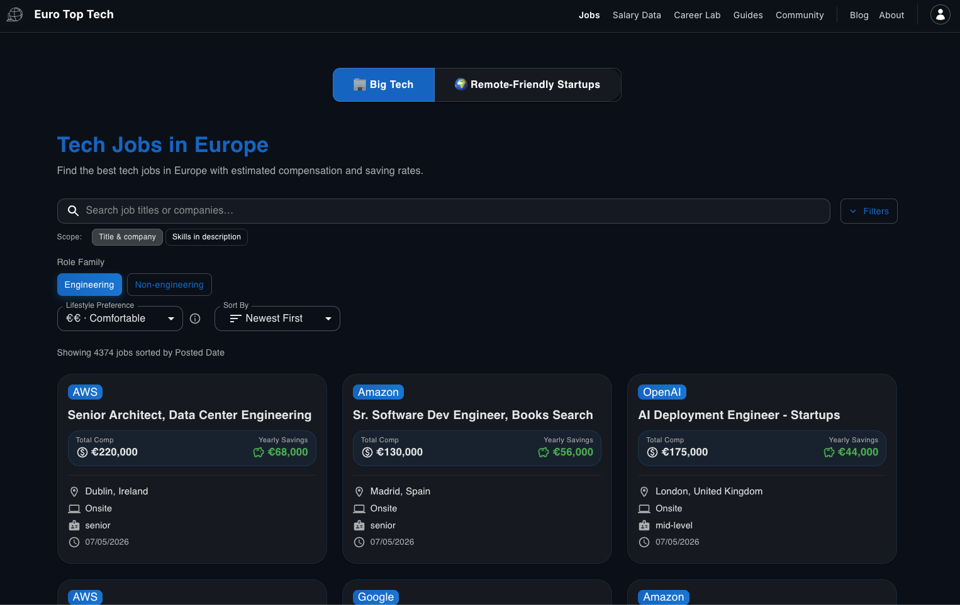Viewport: 960px width, 605px height.
Task: Open the Sort By Newest First dropdown
Action: click(x=277, y=319)
